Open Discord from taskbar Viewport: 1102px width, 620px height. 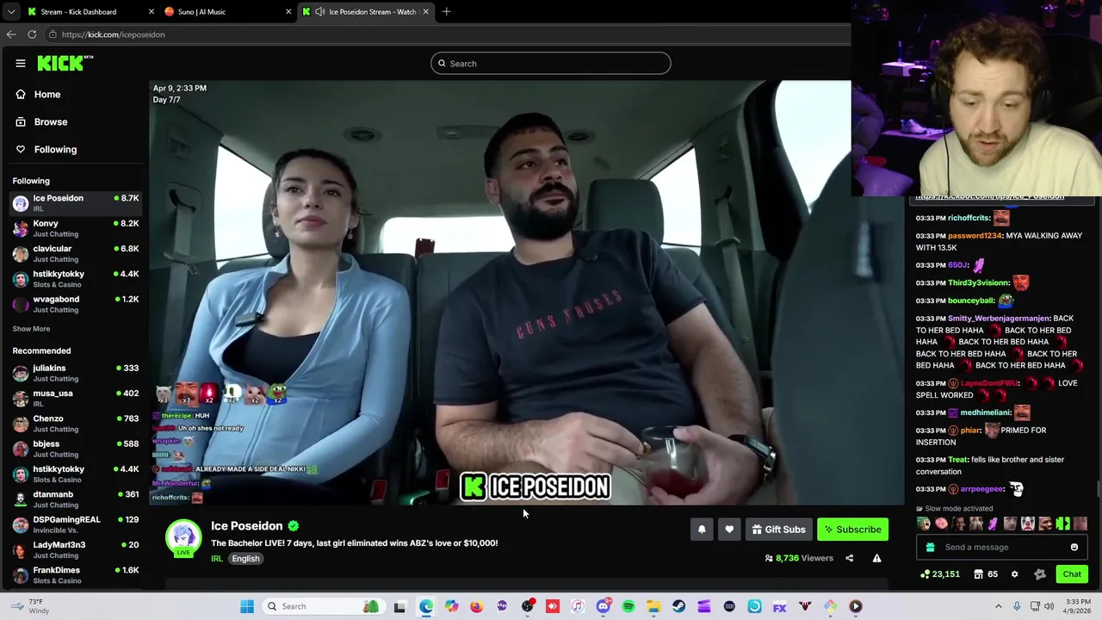point(604,607)
